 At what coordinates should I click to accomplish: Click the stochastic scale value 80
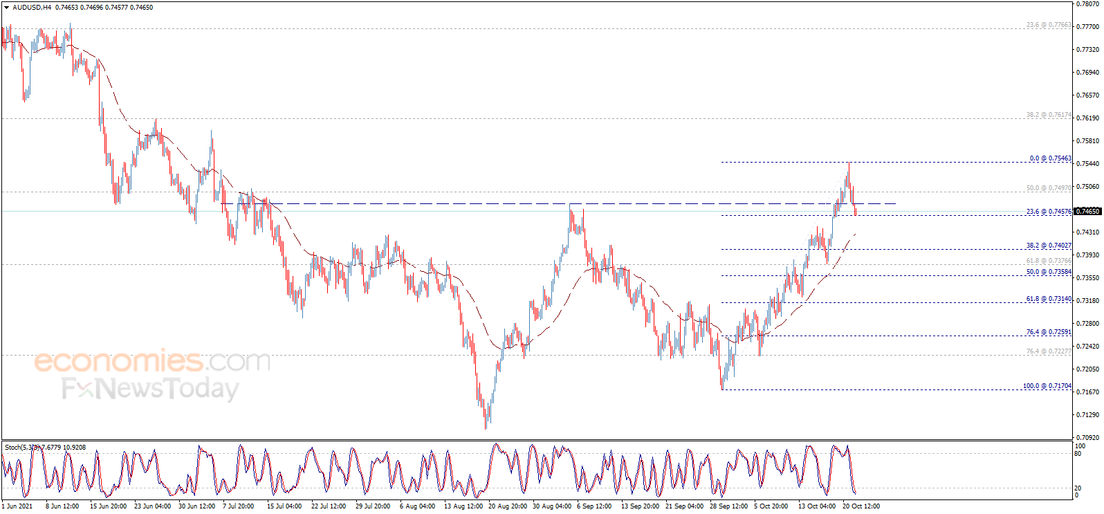pyautogui.click(x=1078, y=454)
